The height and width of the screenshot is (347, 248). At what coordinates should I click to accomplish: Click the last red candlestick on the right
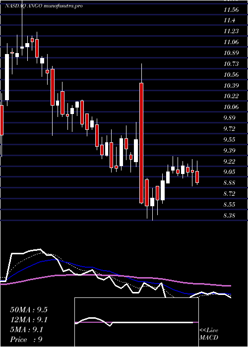[x=197, y=177]
